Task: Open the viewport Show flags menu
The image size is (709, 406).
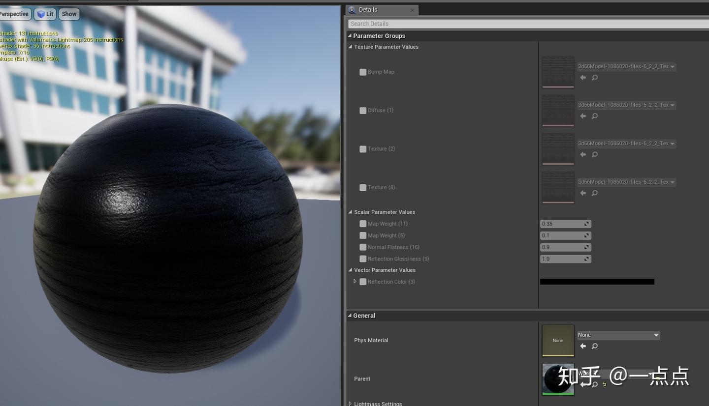Action: coord(68,14)
